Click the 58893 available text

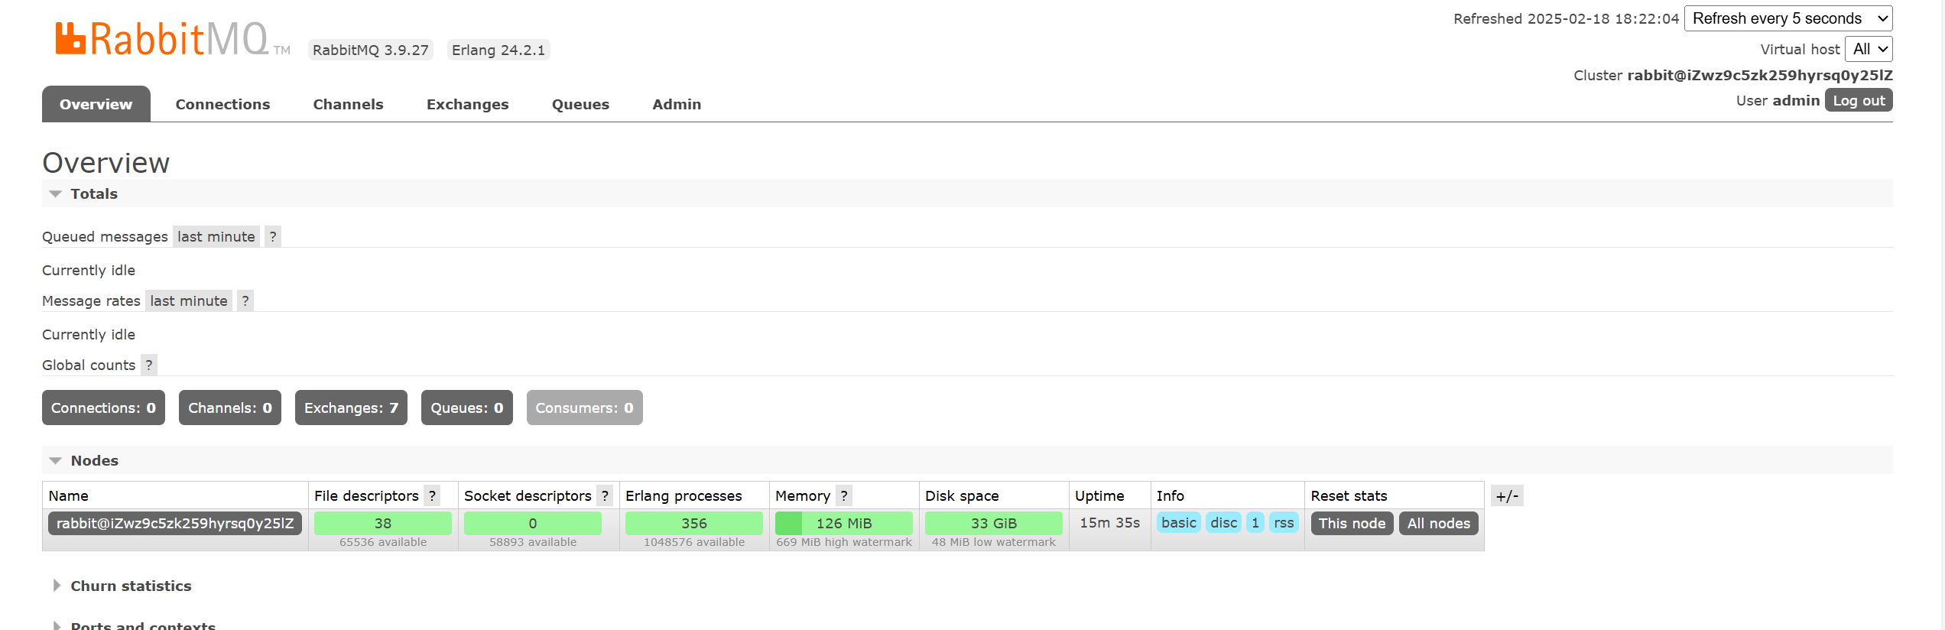pyautogui.click(x=533, y=542)
